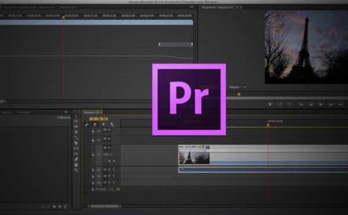
Task: Select the Zoom magnifier tool
Action: [x=76, y=170]
